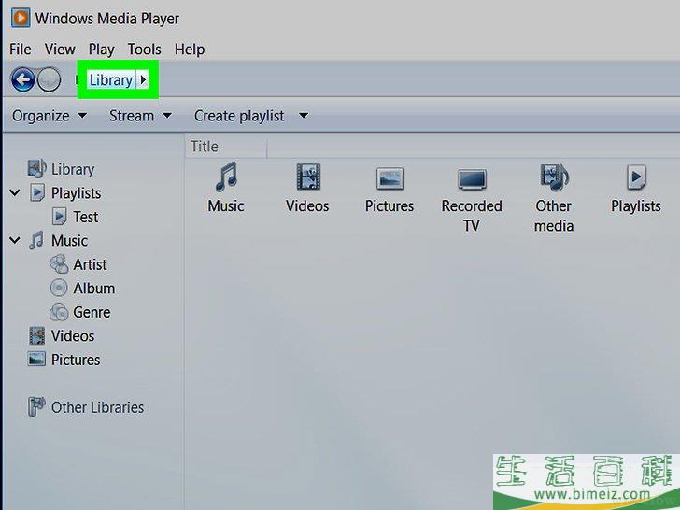Viewport: 680px width, 510px height.
Task: Click the Pictures label in main pane
Action: tap(389, 205)
